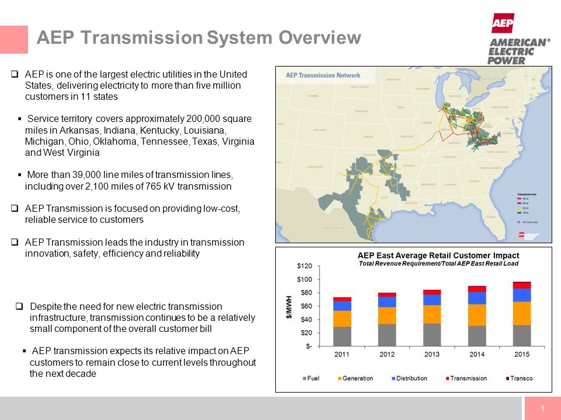Viewport: 561px width, 420px height.
Task: Click the '2013' axis label
Action: [x=432, y=354]
